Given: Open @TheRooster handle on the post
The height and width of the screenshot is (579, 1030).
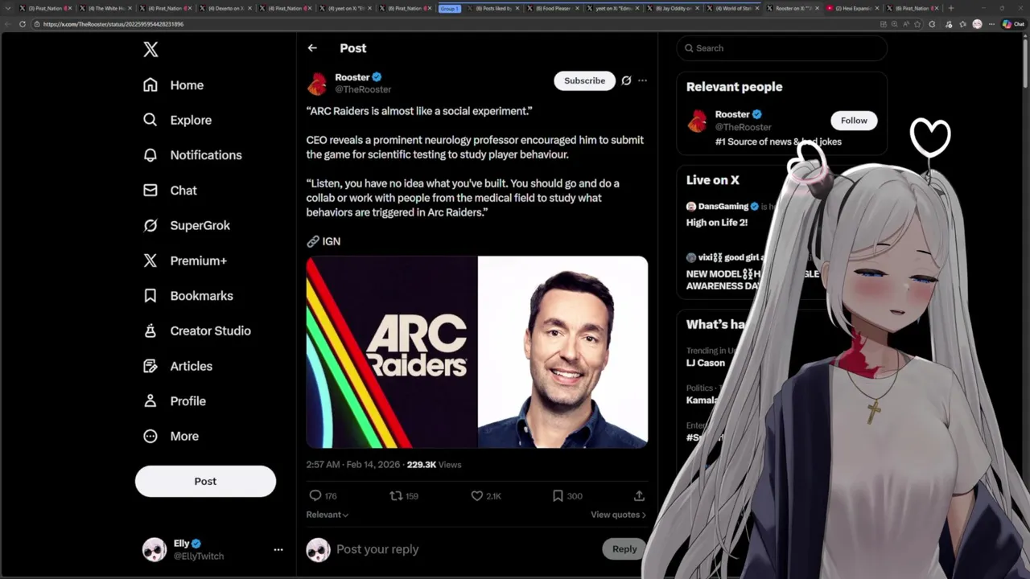Looking at the screenshot, I should coord(363,89).
